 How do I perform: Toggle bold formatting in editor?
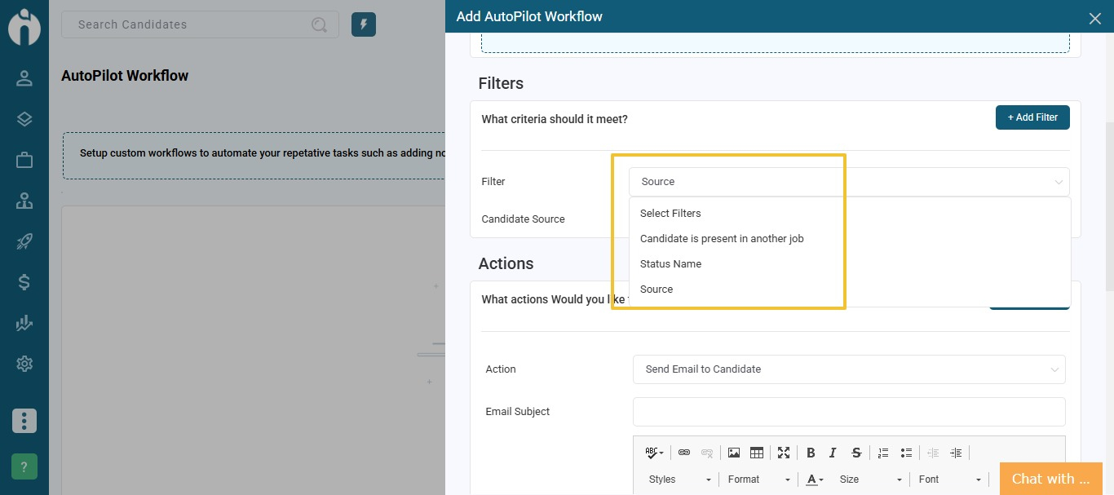point(811,453)
